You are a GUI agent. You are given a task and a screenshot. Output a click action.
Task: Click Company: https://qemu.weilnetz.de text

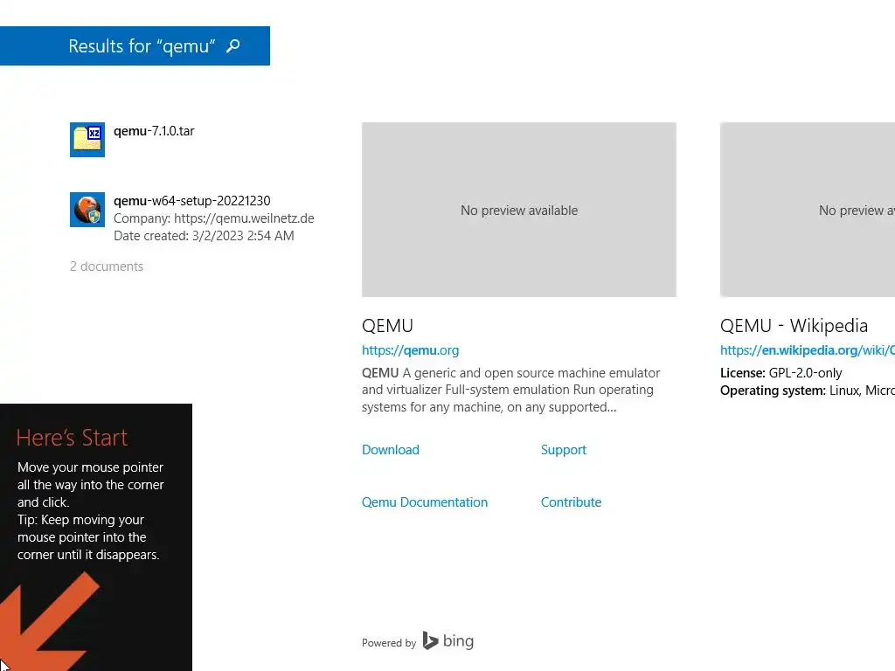214,218
